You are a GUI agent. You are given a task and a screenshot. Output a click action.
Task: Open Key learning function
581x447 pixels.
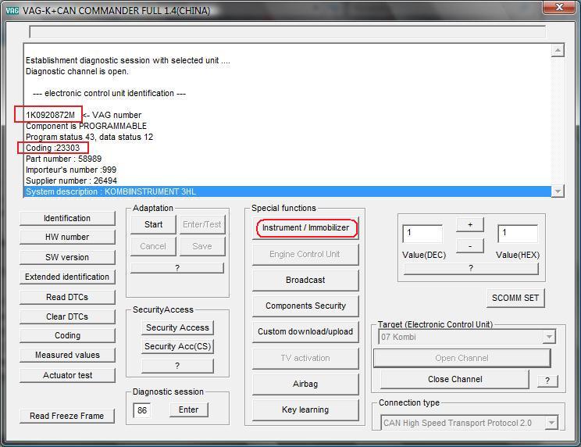point(305,410)
